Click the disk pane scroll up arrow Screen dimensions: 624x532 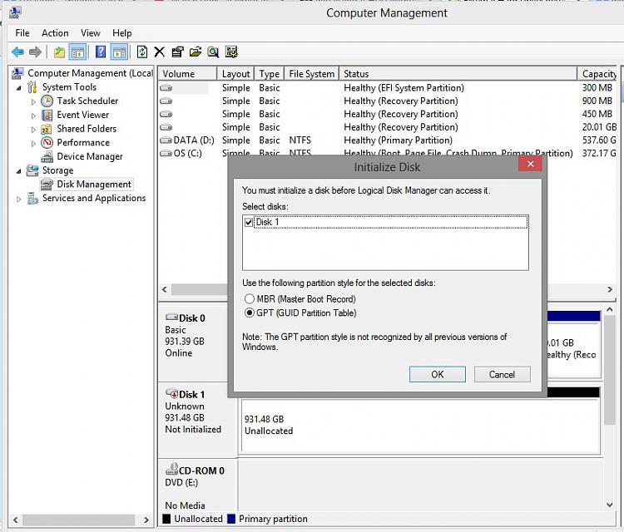[x=610, y=309]
